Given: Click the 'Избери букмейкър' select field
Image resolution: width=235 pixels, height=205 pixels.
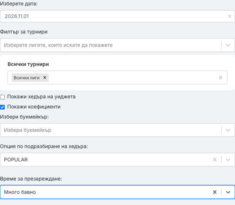Looking at the screenshot, I should point(117,130).
